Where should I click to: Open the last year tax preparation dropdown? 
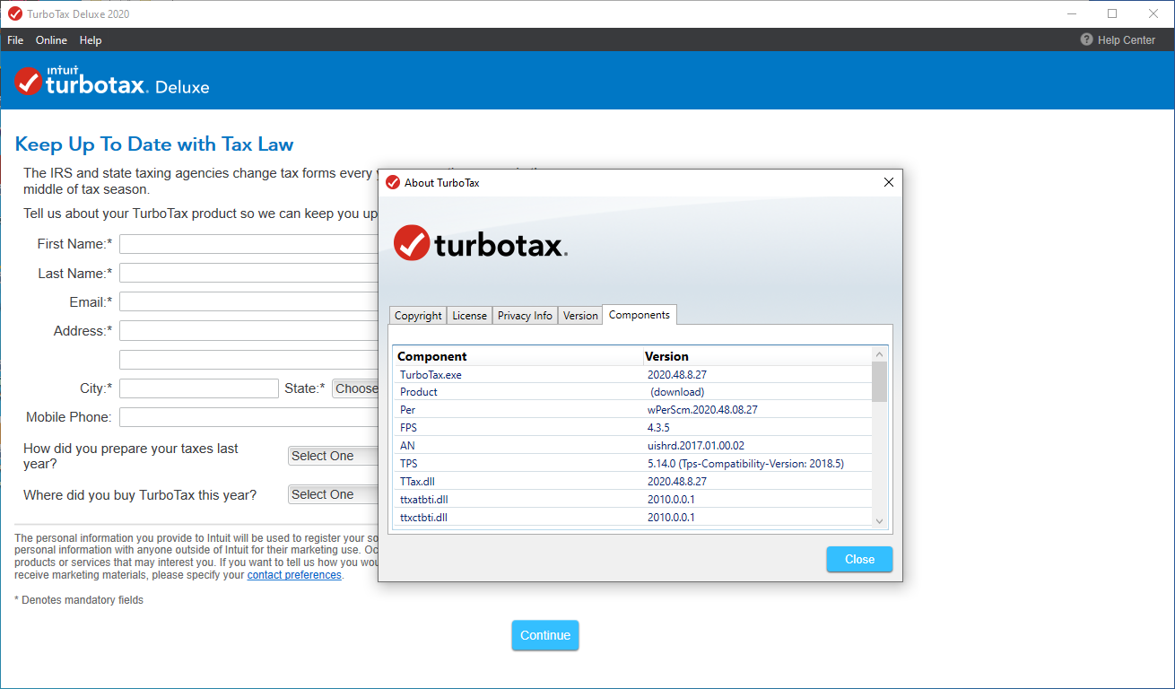(x=333, y=456)
